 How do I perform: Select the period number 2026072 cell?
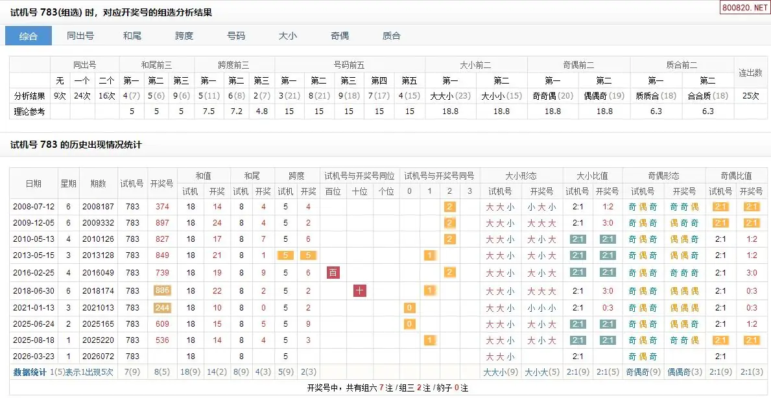(98, 356)
